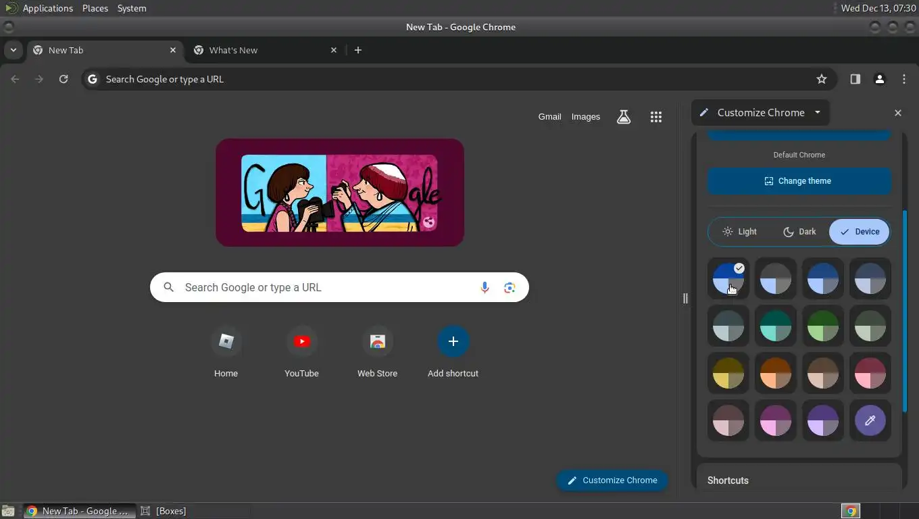The width and height of the screenshot is (919, 519).
Task: Choose the green color swatch
Action: pyautogui.click(x=823, y=326)
